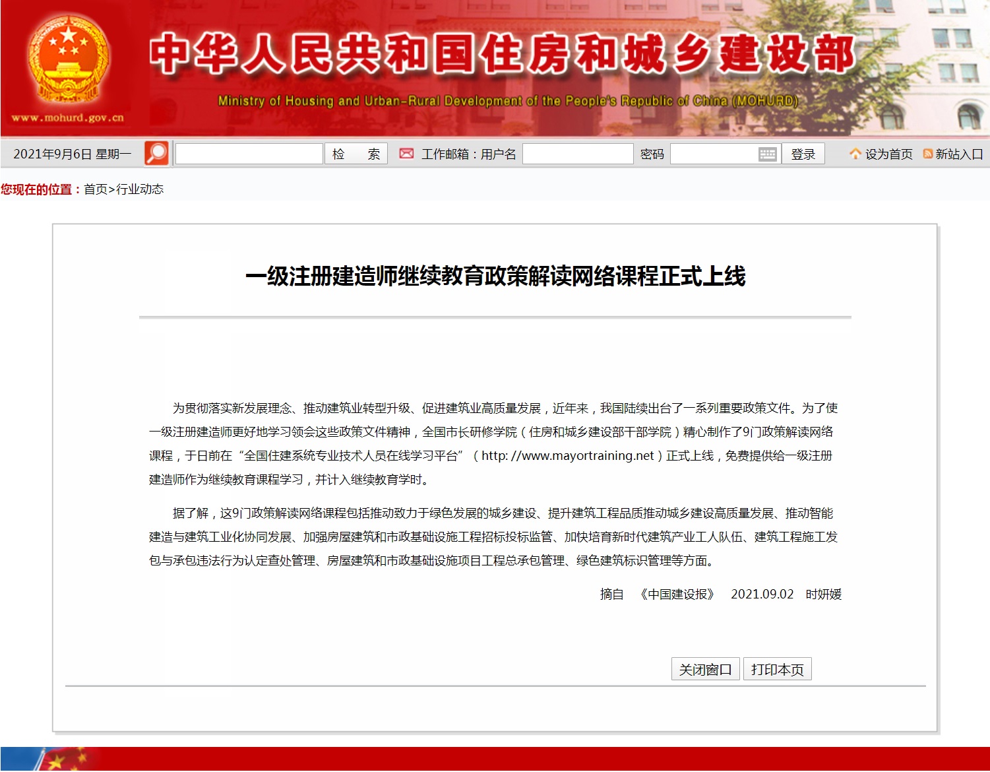This screenshot has height=772, width=990.
Task: Click the red envelope mail icon
Action: tap(406, 154)
